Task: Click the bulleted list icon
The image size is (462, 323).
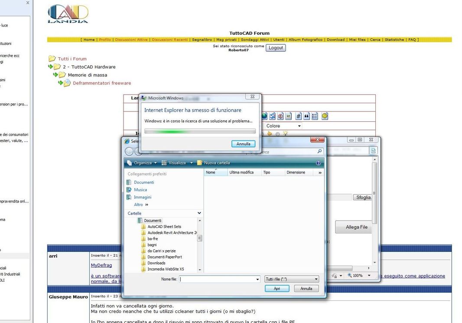Action: (x=315, y=116)
